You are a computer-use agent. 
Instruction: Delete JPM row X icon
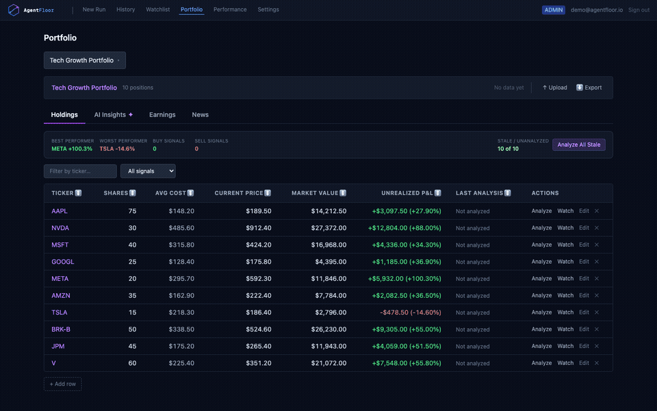[597, 346]
